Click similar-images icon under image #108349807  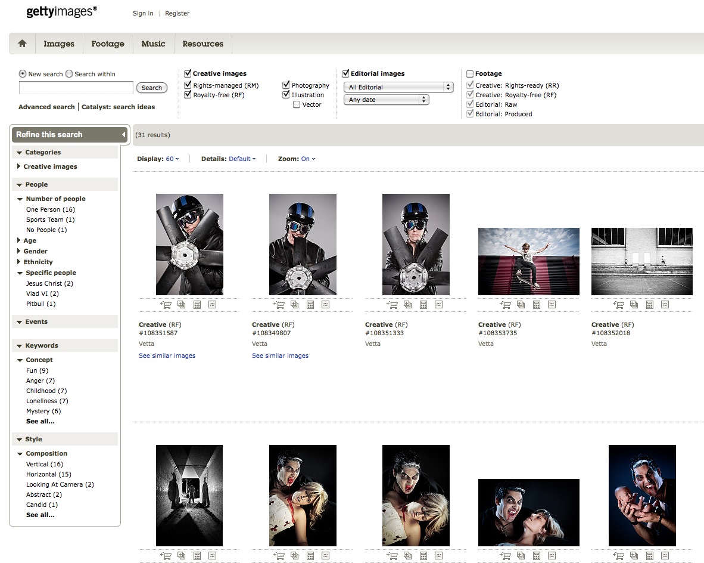pos(326,305)
